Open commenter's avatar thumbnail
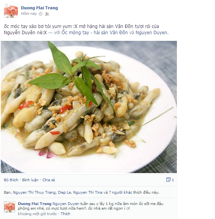 [9, 207]
